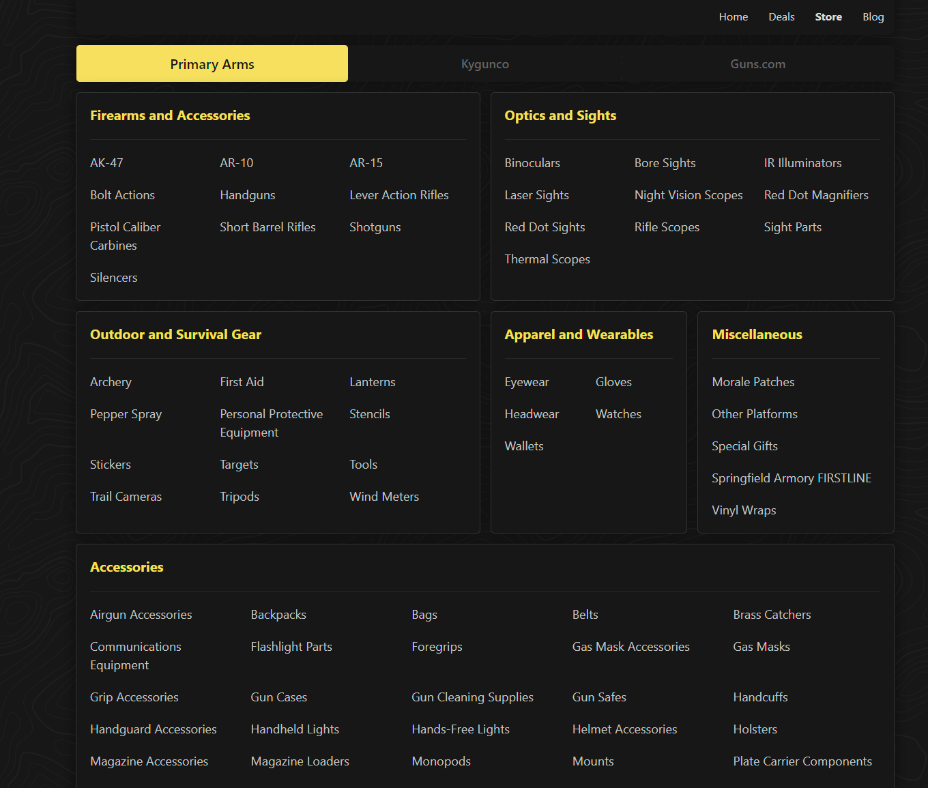Browse Backpacks

click(278, 615)
